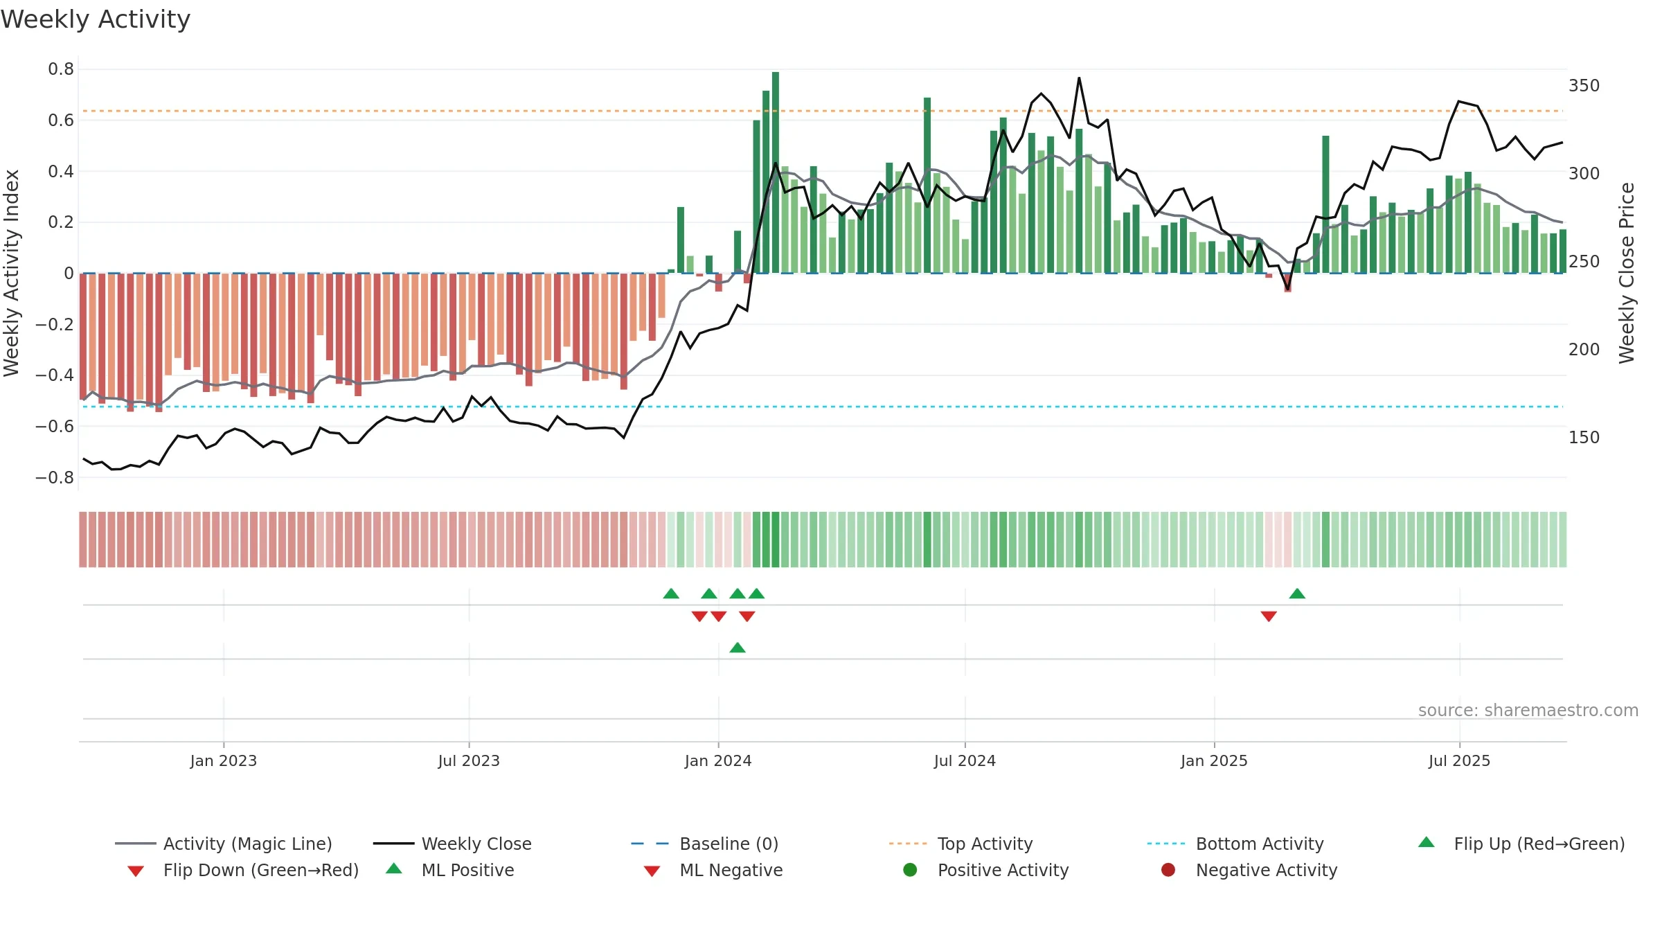The image size is (1662, 935).
Task: Click flip-down red marker after Jan 2025
Action: pyautogui.click(x=1269, y=616)
